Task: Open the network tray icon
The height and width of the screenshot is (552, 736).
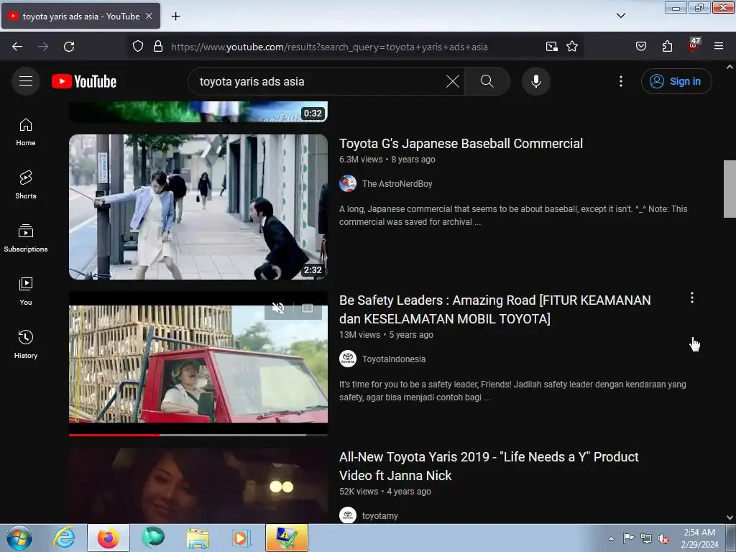Action: click(646, 538)
